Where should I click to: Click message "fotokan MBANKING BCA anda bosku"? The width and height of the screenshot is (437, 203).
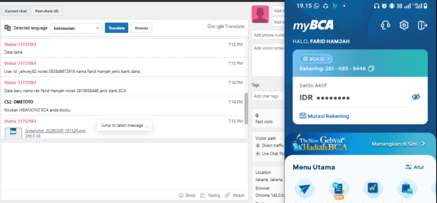point(37,110)
